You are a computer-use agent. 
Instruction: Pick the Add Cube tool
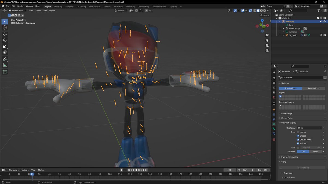(x=5, y=72)
